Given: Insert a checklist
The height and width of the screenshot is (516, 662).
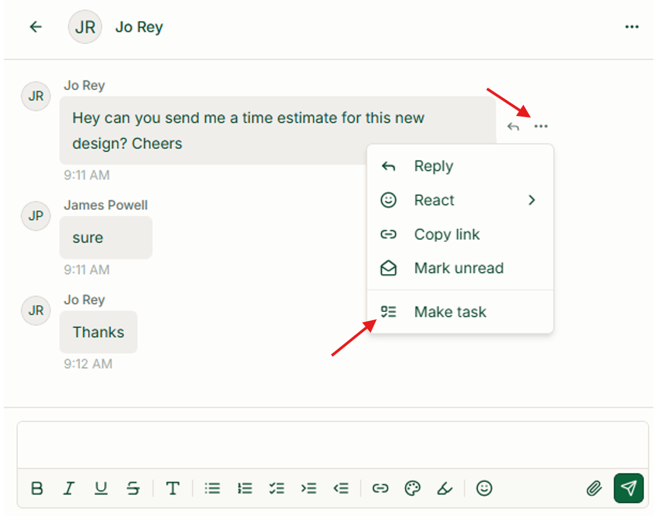Looking at the screenshot, I should tap(277, 488).
